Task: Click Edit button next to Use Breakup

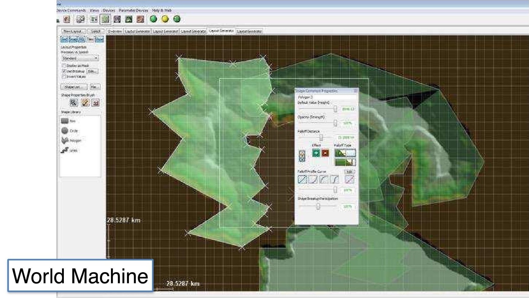Action: [92, 71]
